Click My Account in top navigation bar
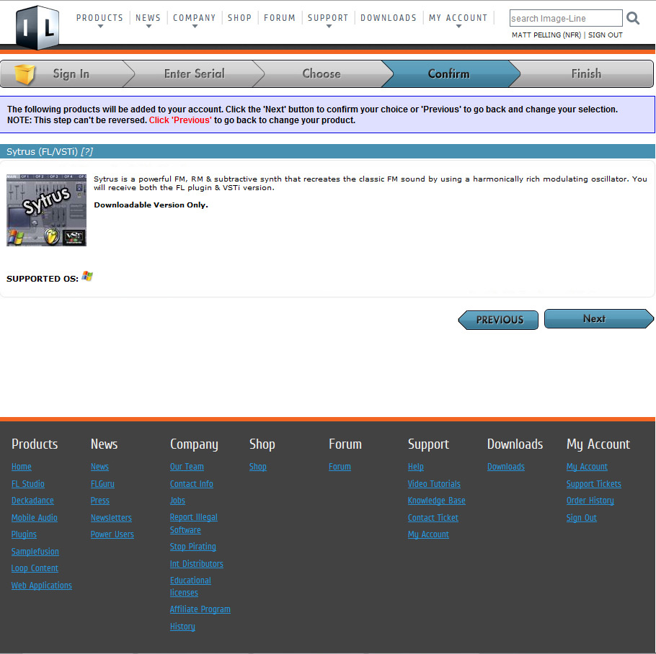The image size is (656, 654). [458, 18]
